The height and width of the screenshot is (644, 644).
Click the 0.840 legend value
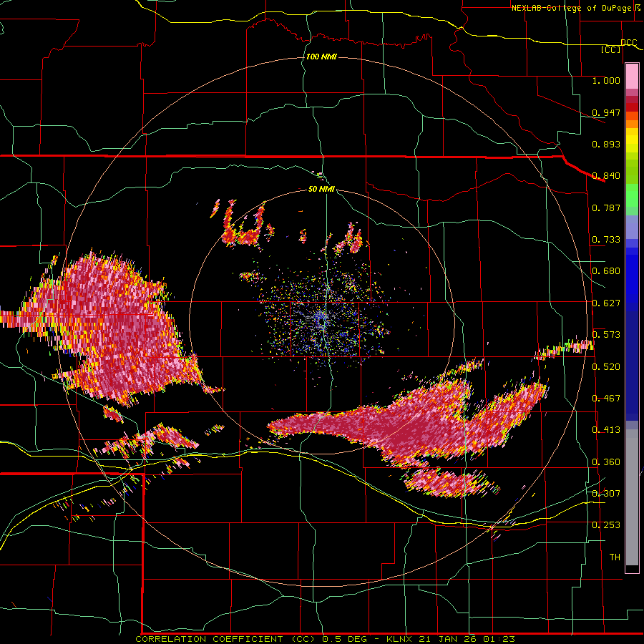pyautogui.click(x=606, y=176)
